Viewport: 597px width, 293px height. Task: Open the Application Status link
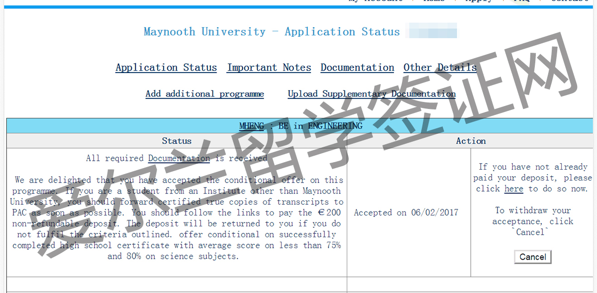[166, 68]
